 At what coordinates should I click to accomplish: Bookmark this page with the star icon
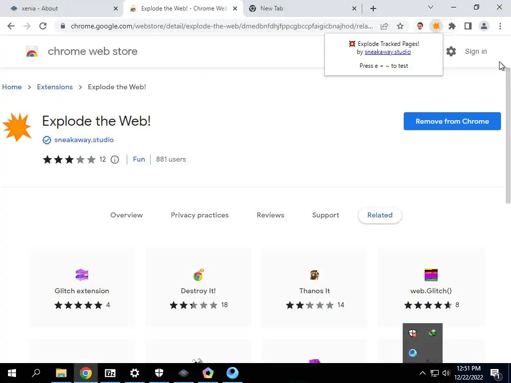coord(400,26)
